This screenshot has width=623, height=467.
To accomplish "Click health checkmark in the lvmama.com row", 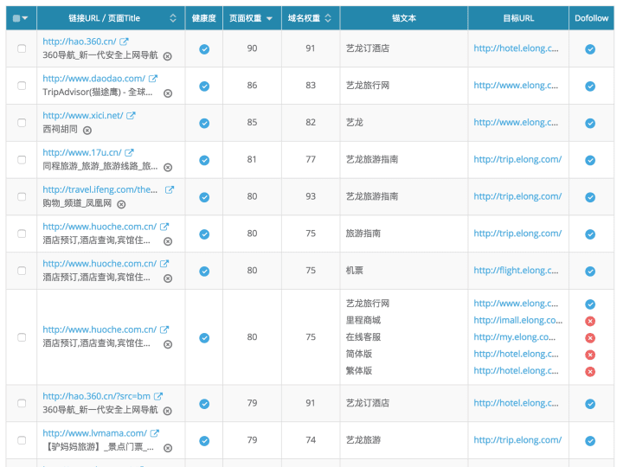I will [204, 441].
